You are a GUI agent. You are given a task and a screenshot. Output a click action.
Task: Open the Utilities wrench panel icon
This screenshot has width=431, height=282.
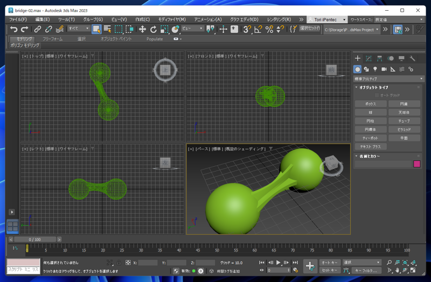[412, 58]
